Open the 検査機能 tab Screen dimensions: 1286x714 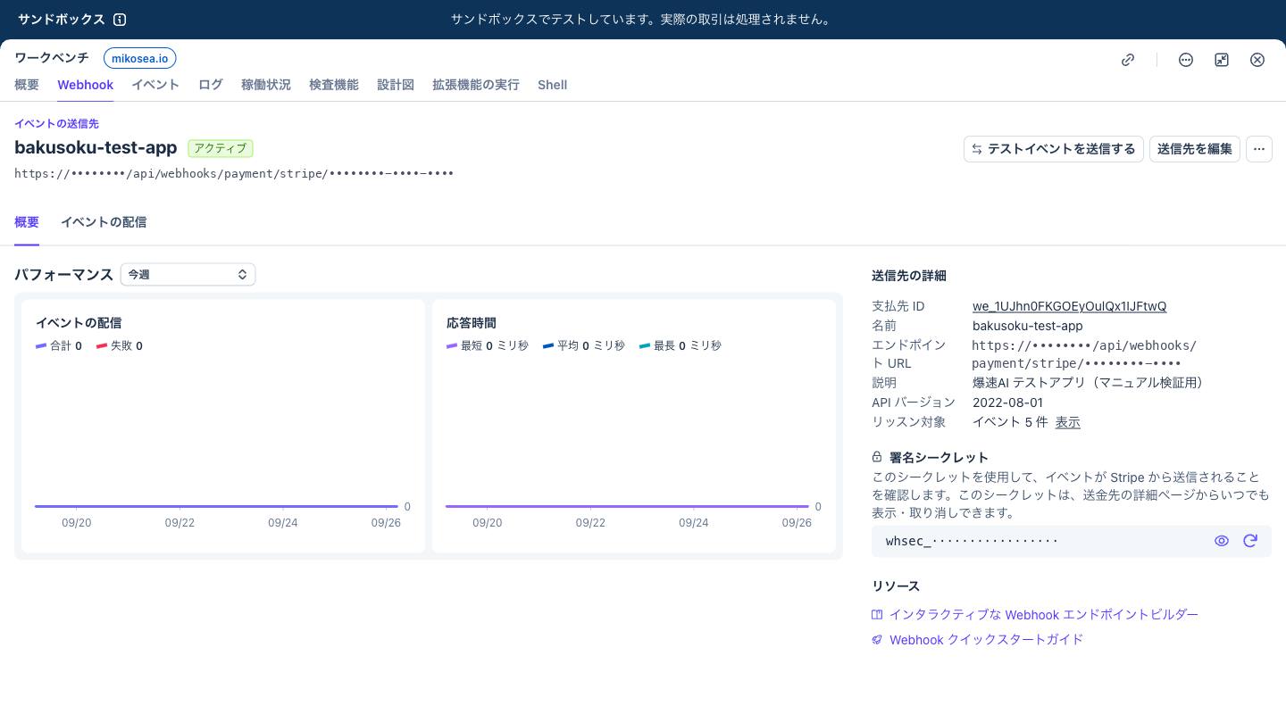[334, 85]
